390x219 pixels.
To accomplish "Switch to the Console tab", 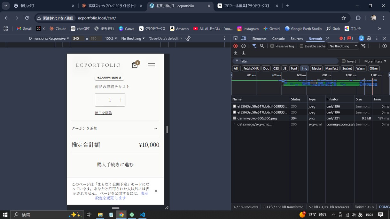I will [x=278, y=39].
